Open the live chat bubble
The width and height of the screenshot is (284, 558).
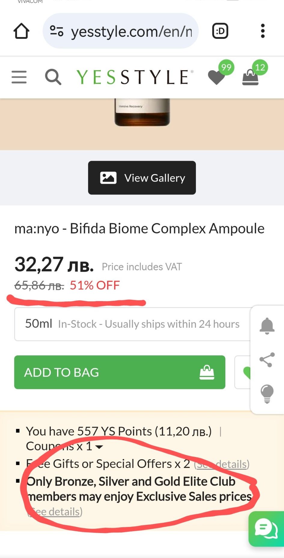tap(266, 528)
